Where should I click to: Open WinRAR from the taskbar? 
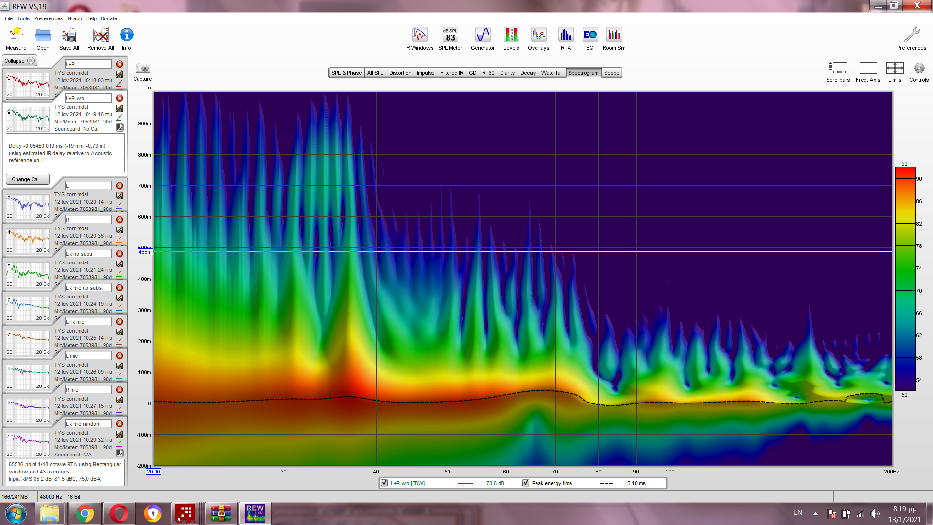coord(221,513)
